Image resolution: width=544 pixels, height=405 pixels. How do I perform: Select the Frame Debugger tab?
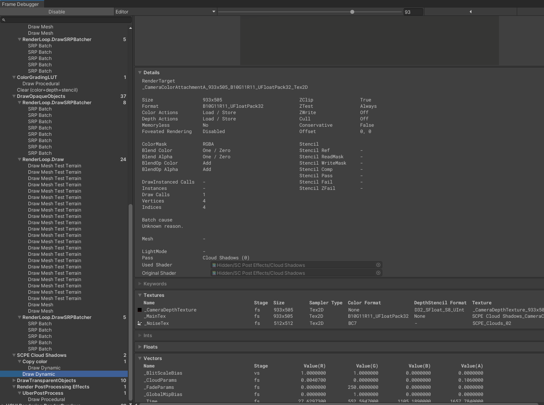(x=21, y=4)
